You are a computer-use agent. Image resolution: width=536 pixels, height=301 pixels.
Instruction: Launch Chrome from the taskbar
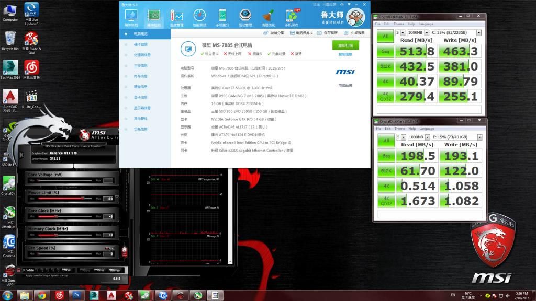42,295
